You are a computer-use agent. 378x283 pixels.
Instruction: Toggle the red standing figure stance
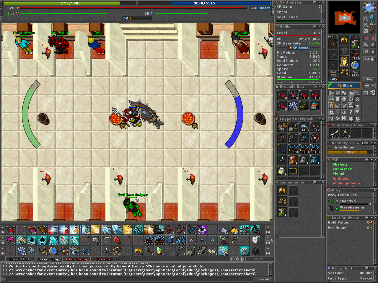click(373, 38)
